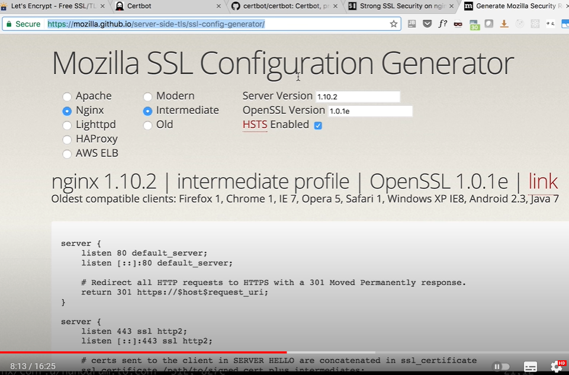569x375 pixels.
Task: Click the Server Version input field
Action: click(358, 97)
